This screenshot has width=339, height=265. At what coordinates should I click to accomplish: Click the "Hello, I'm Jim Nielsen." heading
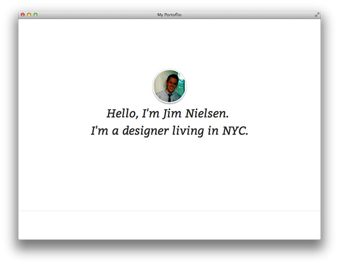tap(168, 114)
